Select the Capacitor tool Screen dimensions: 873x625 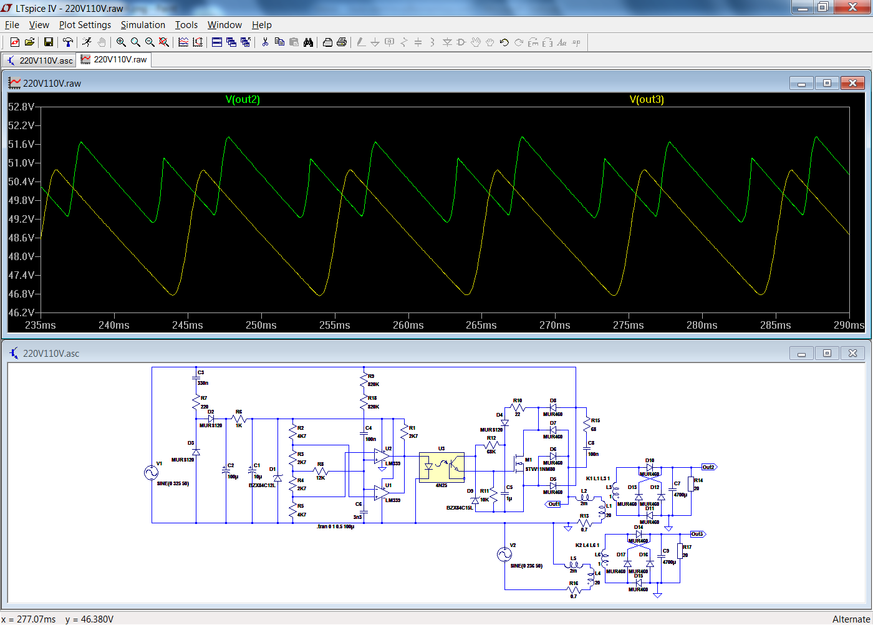coord(418,42)
